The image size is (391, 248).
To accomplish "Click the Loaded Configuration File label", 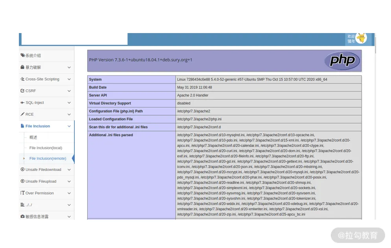I will (x=111, y=119).
